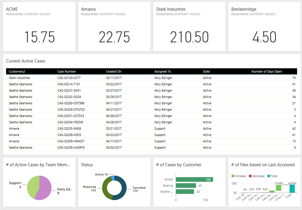
Task: Sort table by Case Number column header
Action: (x=67, y=71)
